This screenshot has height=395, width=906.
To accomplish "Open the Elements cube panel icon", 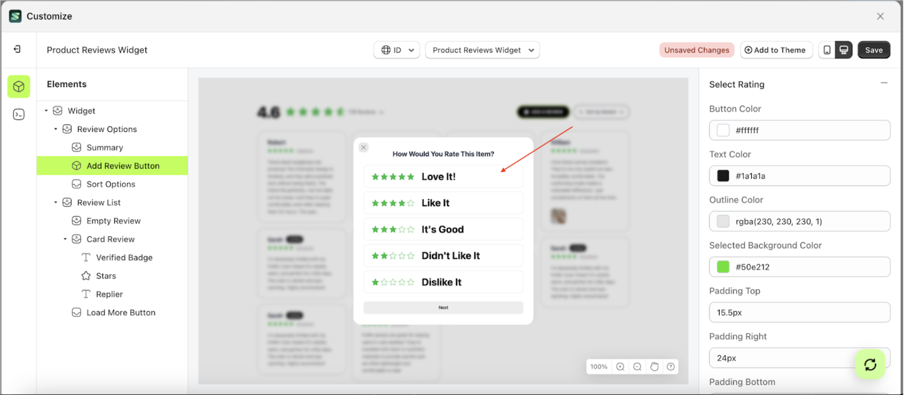I will 18,87.
